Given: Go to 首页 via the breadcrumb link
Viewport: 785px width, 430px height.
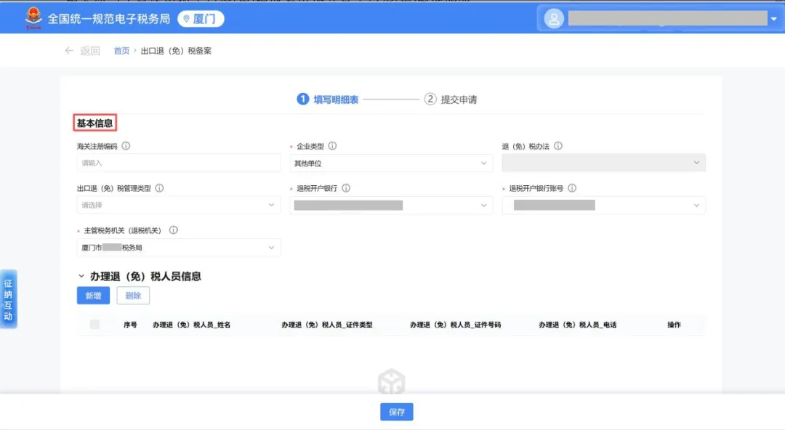Looking at the screenshot, I should 121,50.
